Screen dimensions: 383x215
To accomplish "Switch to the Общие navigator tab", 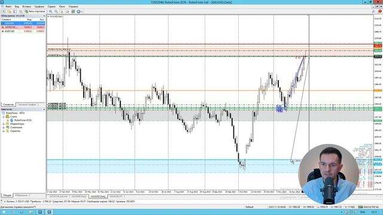I will pos(7,195).
